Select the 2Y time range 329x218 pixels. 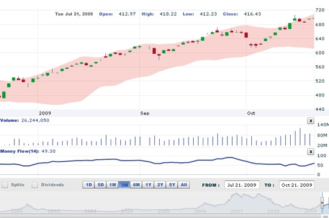click(160, 185)
